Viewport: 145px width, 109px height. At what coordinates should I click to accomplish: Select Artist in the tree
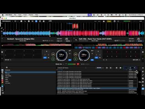click(7, 79)
